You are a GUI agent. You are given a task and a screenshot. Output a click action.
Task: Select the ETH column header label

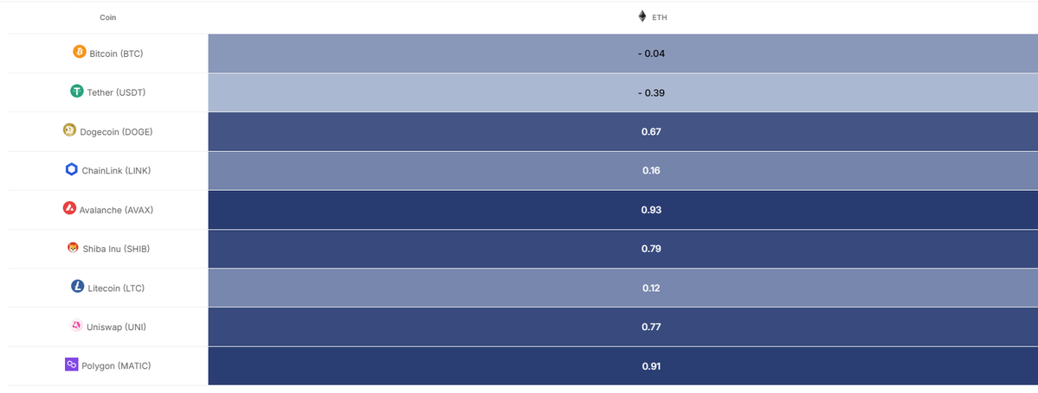[660, 17]
